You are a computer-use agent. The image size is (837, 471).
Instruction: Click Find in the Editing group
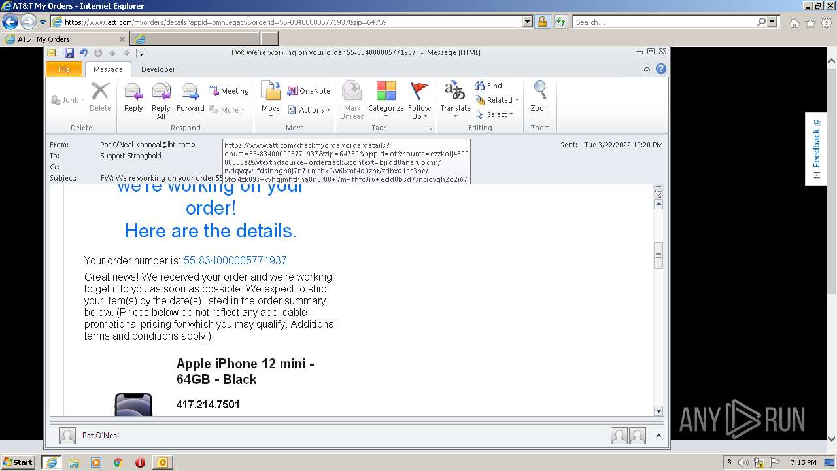coord(488,86)
